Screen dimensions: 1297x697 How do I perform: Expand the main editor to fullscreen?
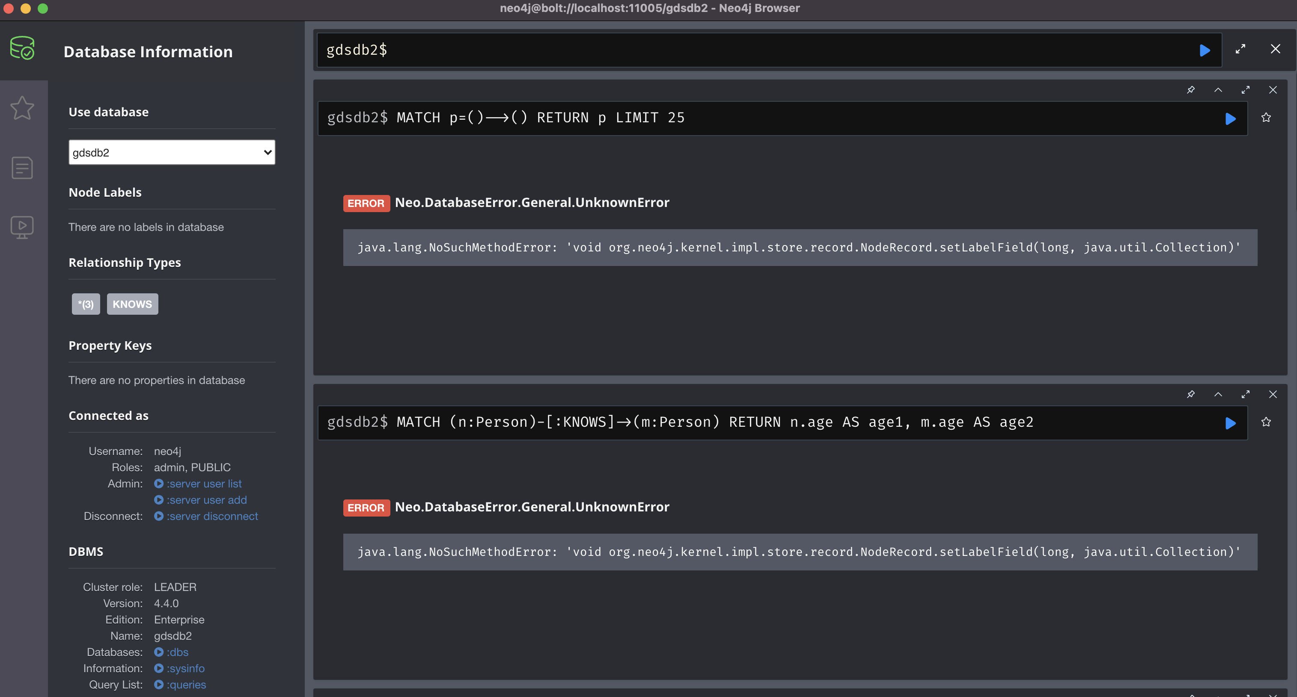1240,49
